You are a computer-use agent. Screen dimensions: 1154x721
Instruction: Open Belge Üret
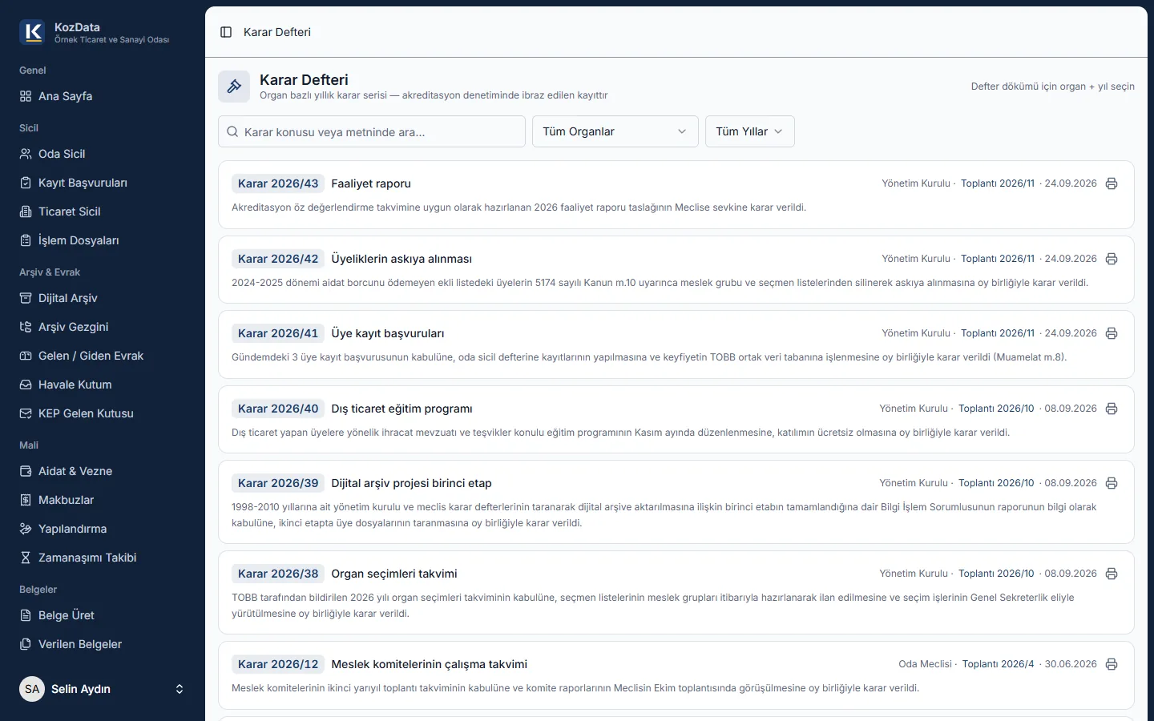pyautogui.click(x=103, y=615)
